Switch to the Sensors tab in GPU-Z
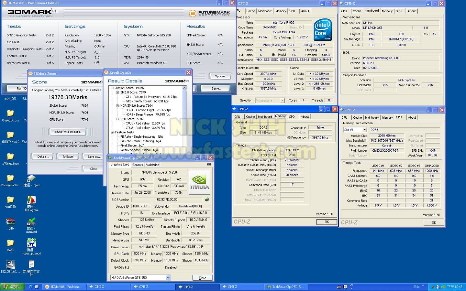Image resolution: width=466 pixels, height=291 pixels. coord(138,165)
